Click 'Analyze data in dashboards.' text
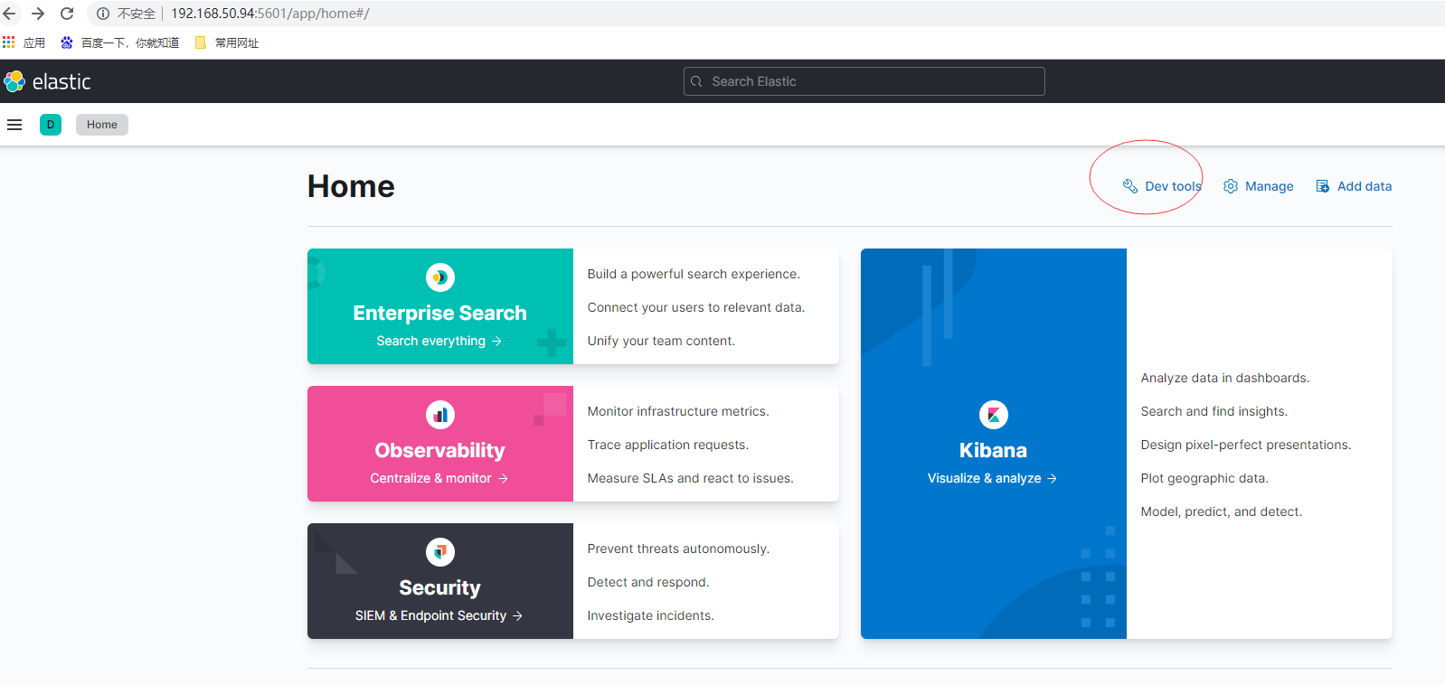Image resolution: width=1445 pixels, height=685 pixels. [x=1225, y=378]
